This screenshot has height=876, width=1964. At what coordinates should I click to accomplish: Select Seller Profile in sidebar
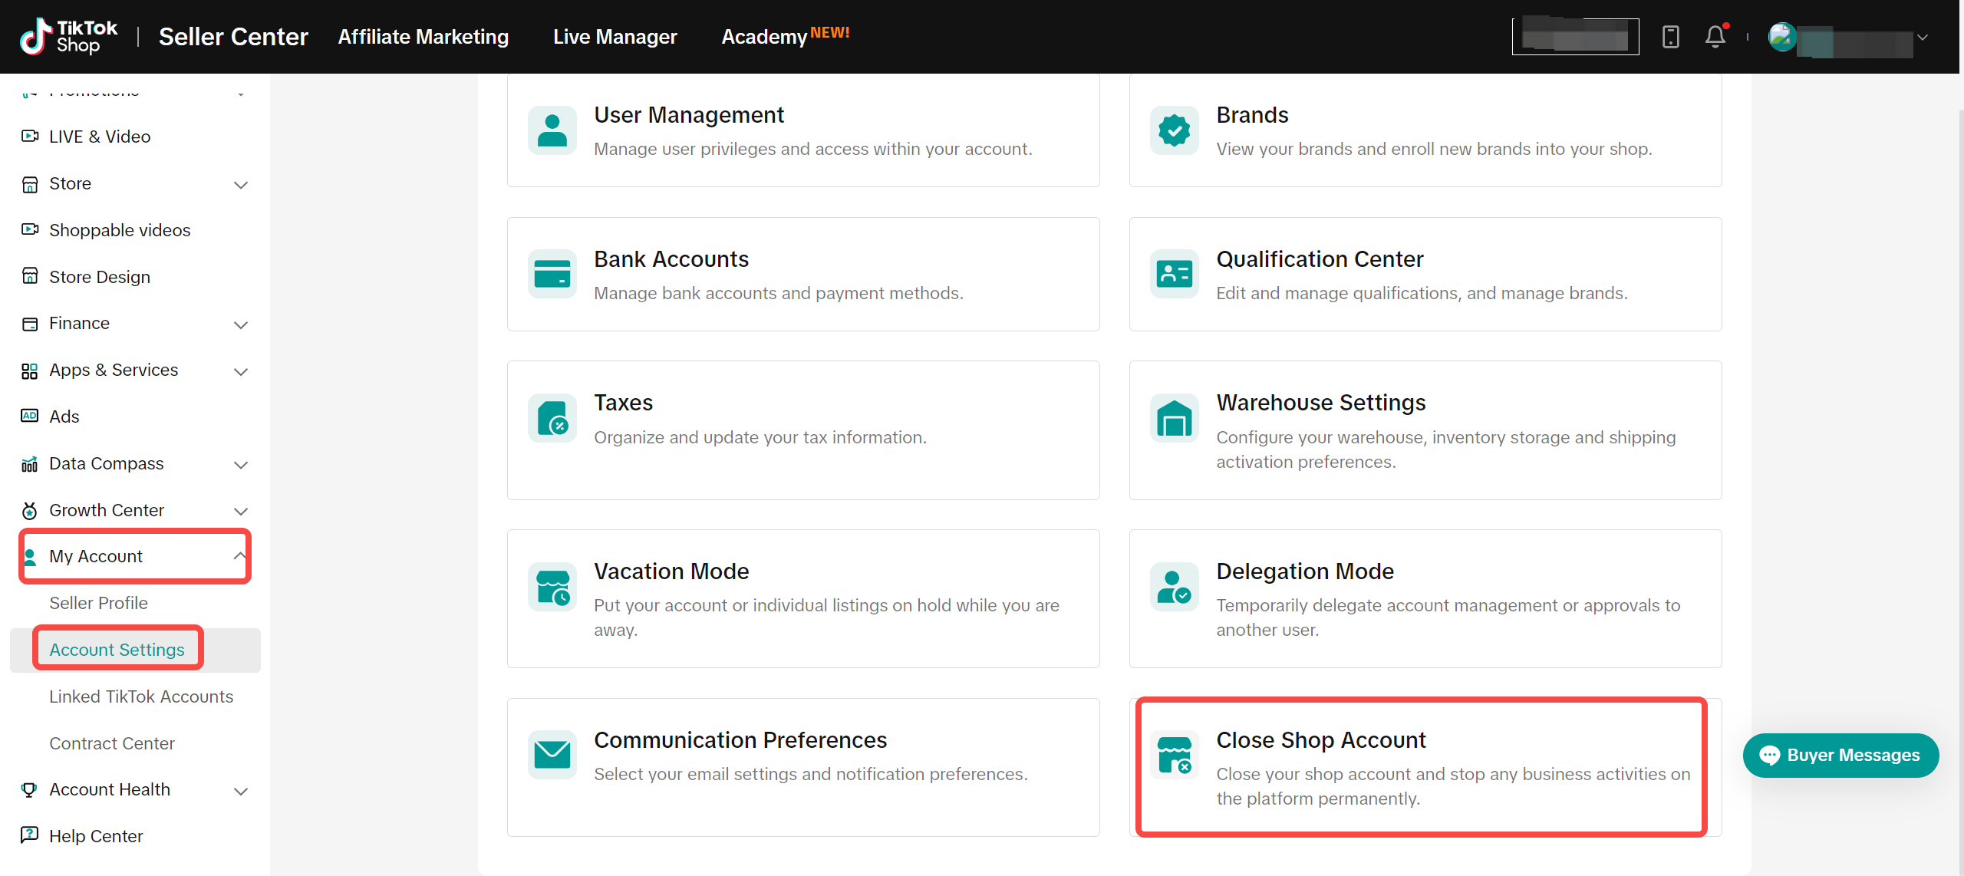(x=98, y=603)
